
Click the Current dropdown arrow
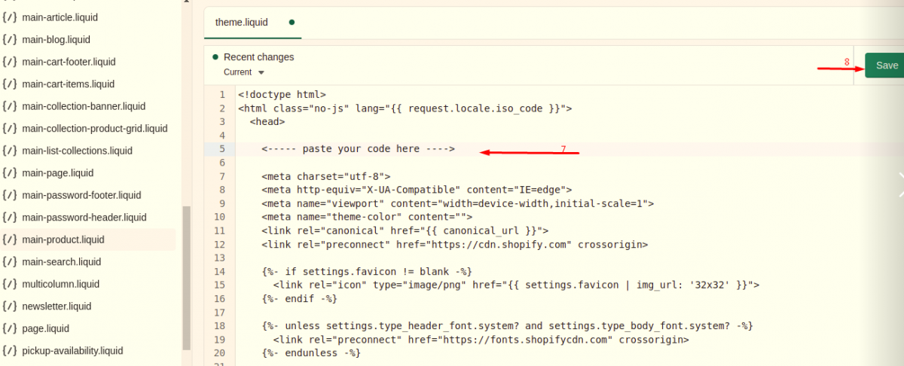[261, 73]
